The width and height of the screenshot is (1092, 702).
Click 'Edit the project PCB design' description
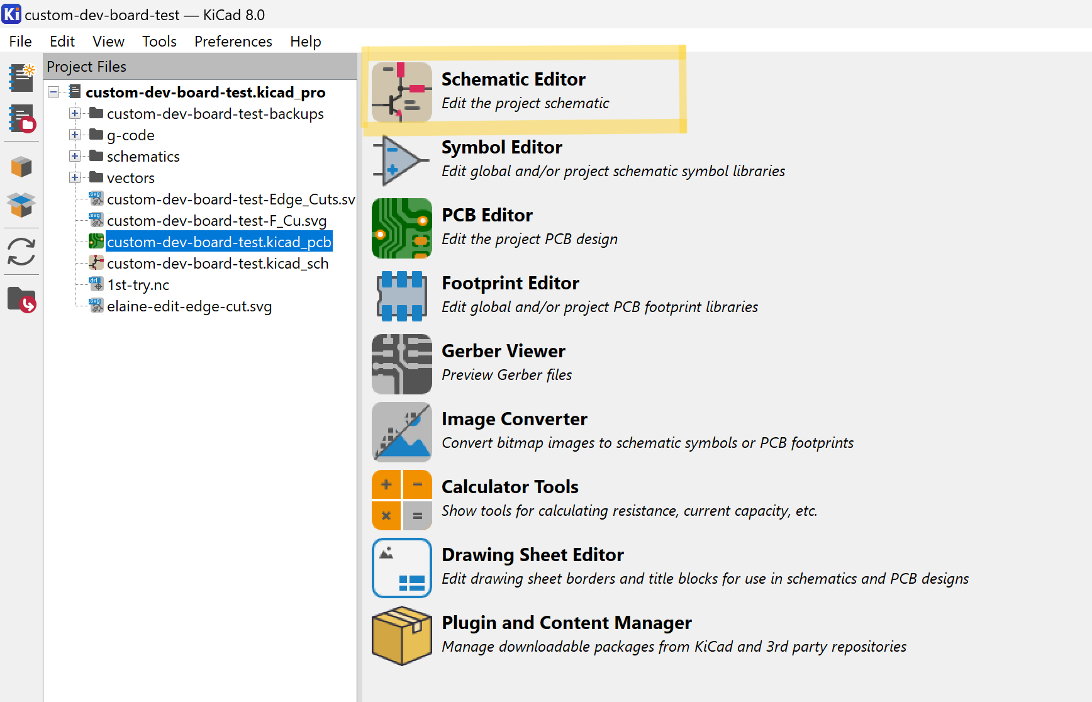(x=530, y=239)
